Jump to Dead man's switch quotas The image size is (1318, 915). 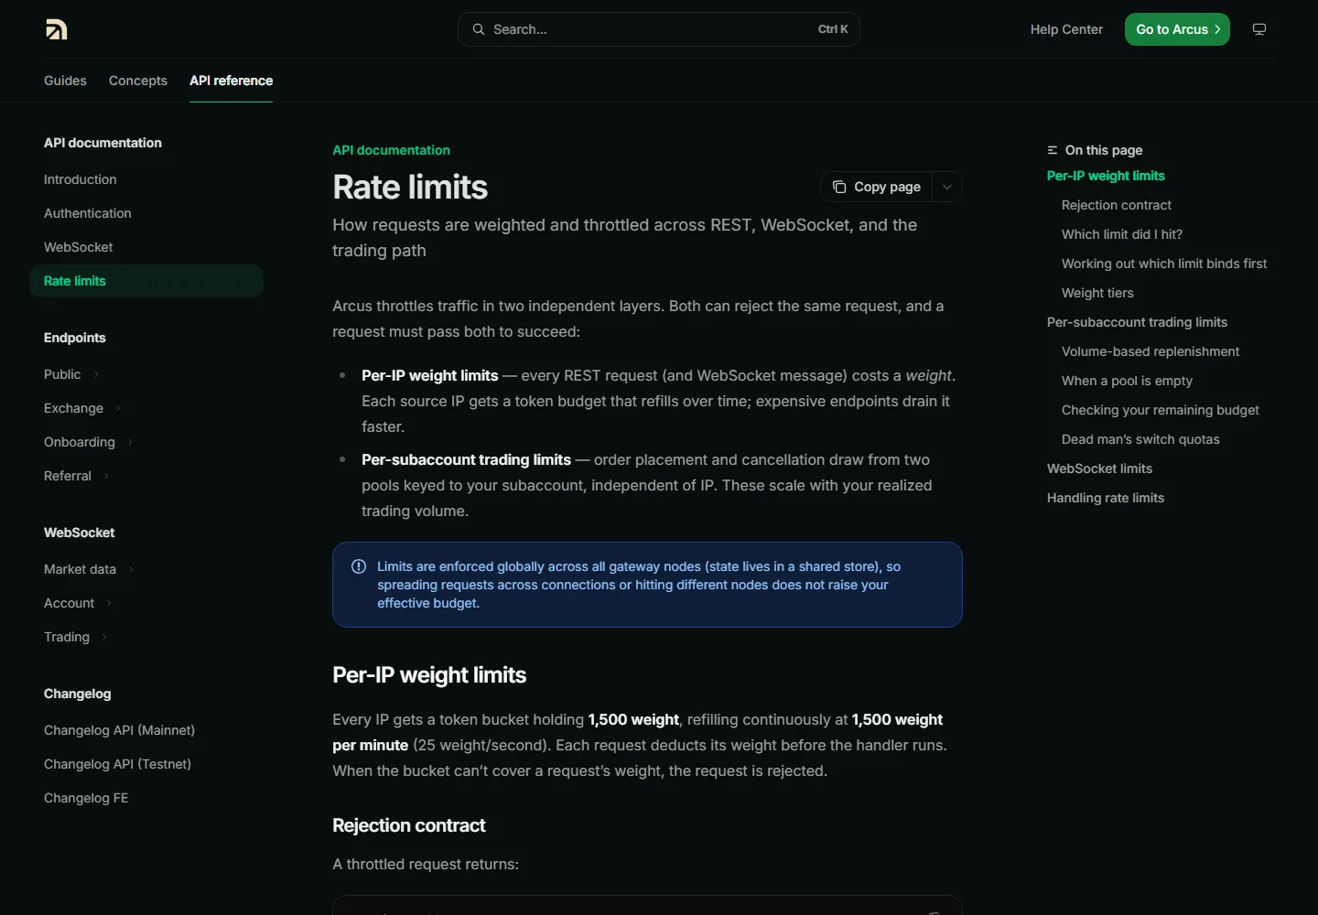(1140, 439)
